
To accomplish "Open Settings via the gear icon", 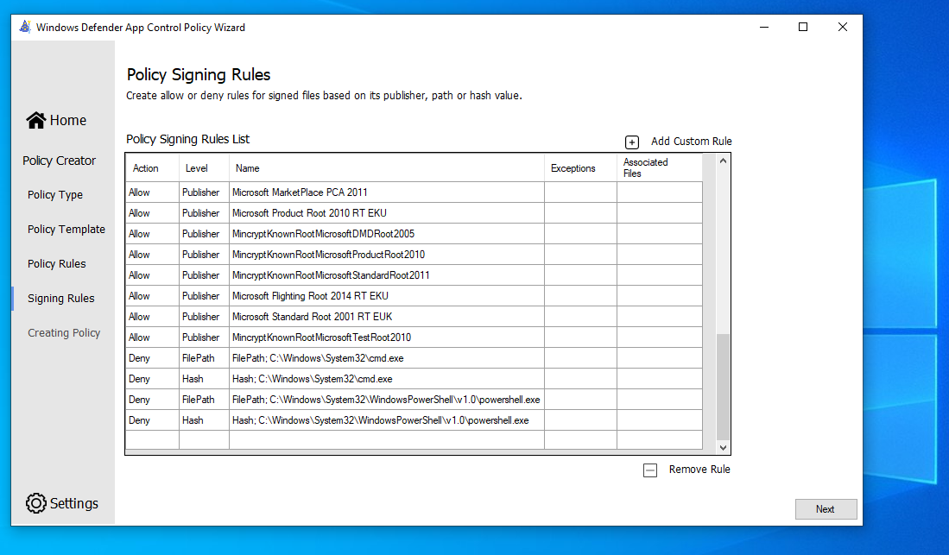I will [35, 503].
